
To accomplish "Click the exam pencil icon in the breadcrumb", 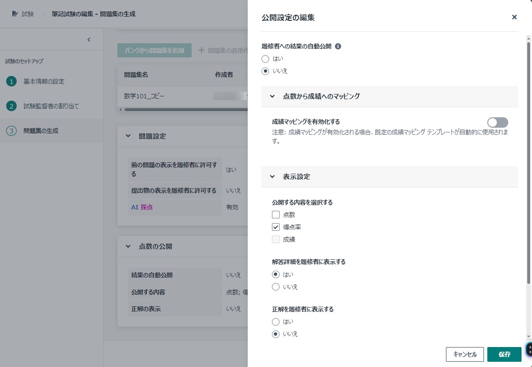I will (x=14, y=14).
